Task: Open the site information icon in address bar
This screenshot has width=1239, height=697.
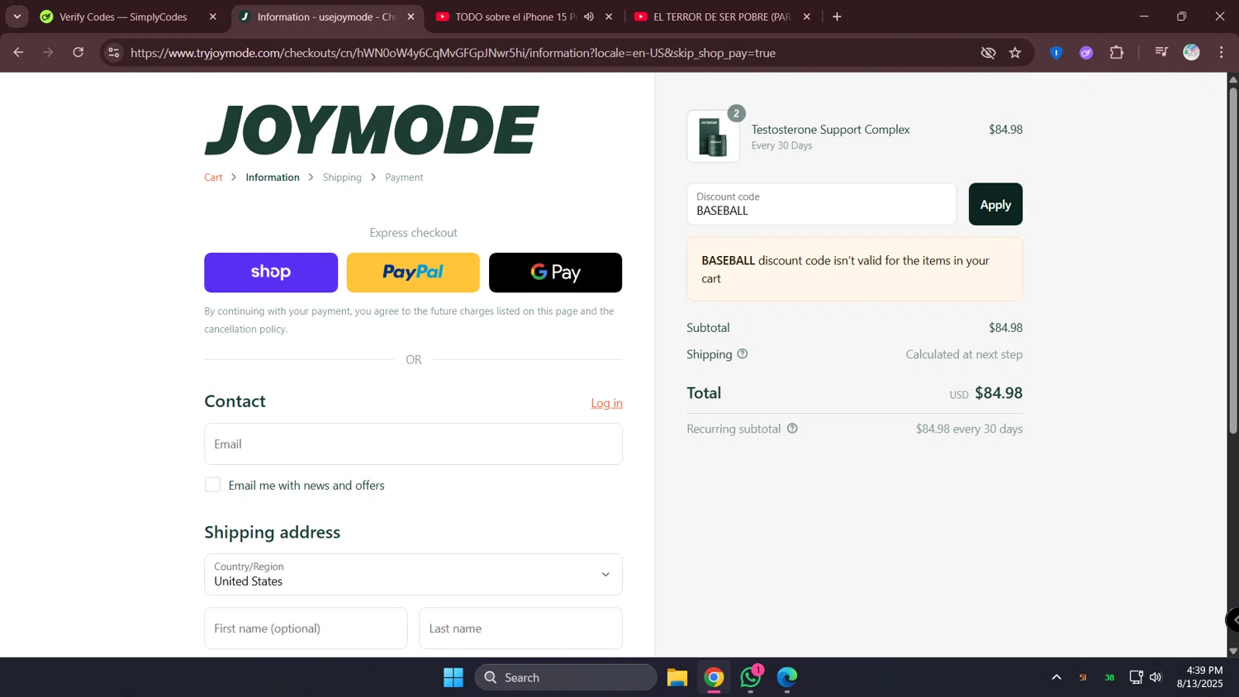Action: coord(114,53)
